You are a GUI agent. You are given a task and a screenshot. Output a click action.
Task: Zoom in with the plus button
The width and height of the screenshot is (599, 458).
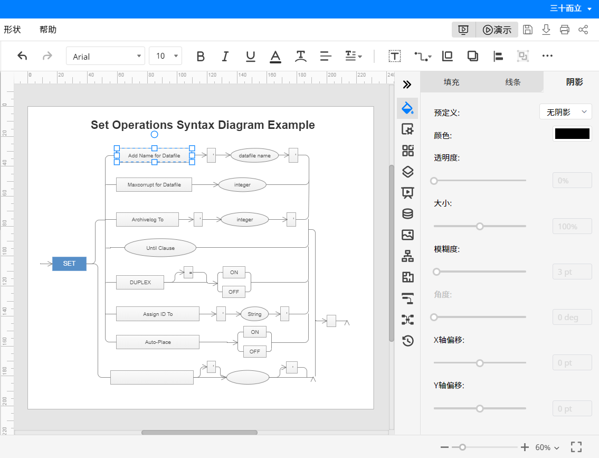coord(525,447)
